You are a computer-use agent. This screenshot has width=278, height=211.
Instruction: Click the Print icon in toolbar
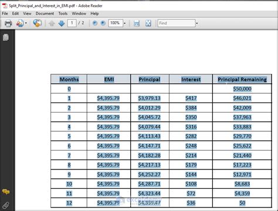[x=8, y=23]
